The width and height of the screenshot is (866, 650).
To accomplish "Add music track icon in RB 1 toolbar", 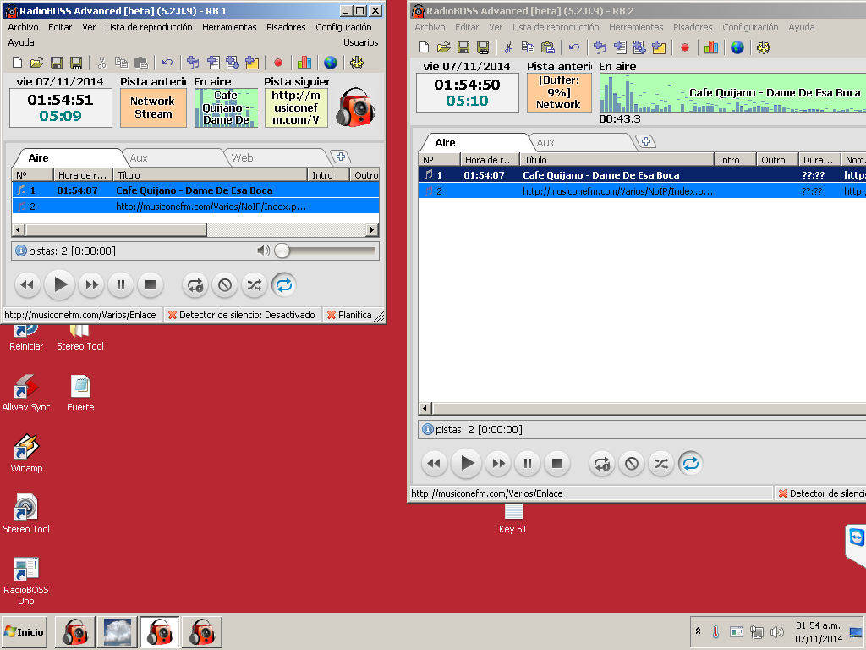I will point(193,63).
